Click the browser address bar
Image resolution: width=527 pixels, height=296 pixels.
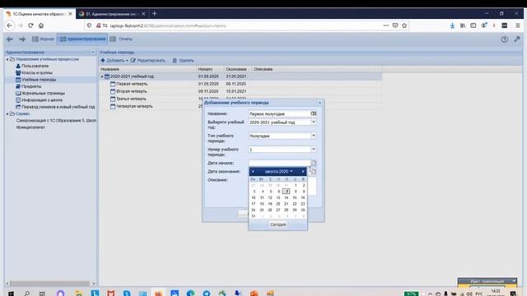pyautogui.click(x=245, y=25)
